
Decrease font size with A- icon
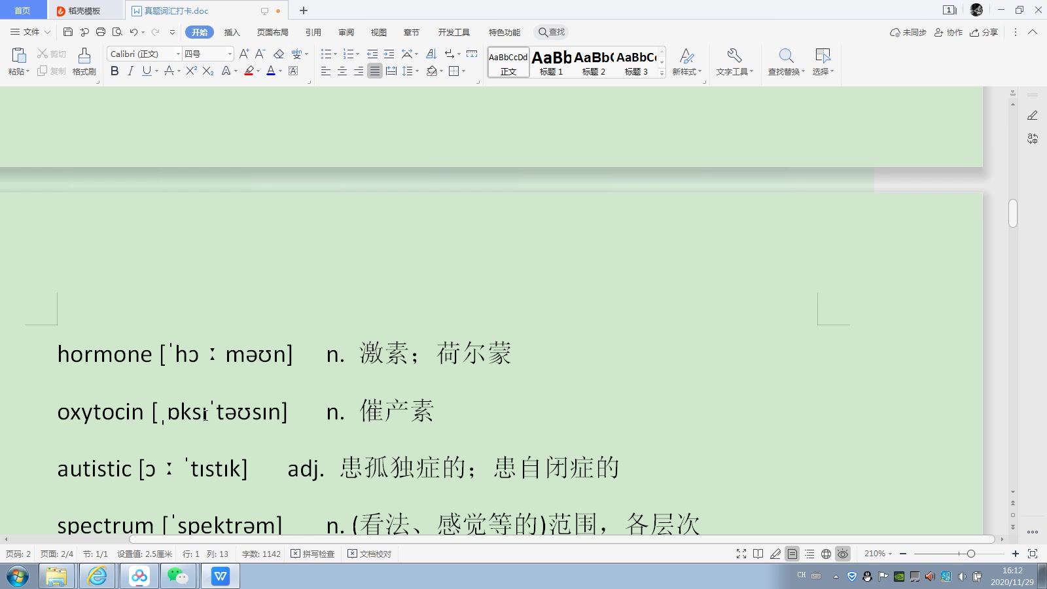point(260,54)
